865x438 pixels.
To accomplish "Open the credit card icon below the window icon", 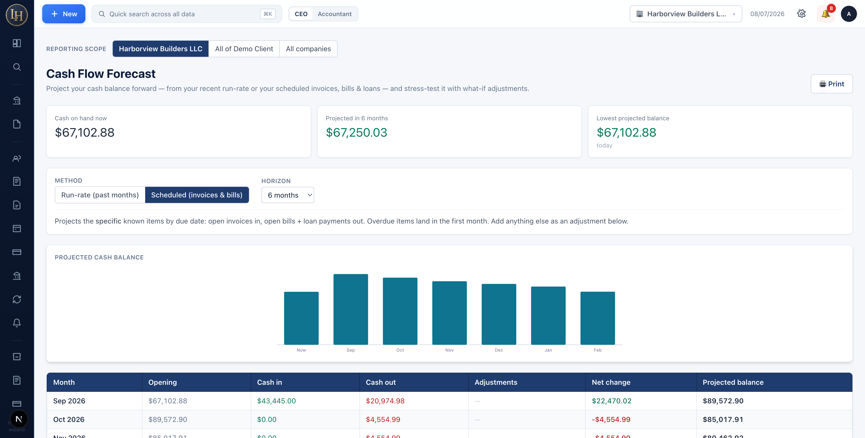I will click(17, 252).
